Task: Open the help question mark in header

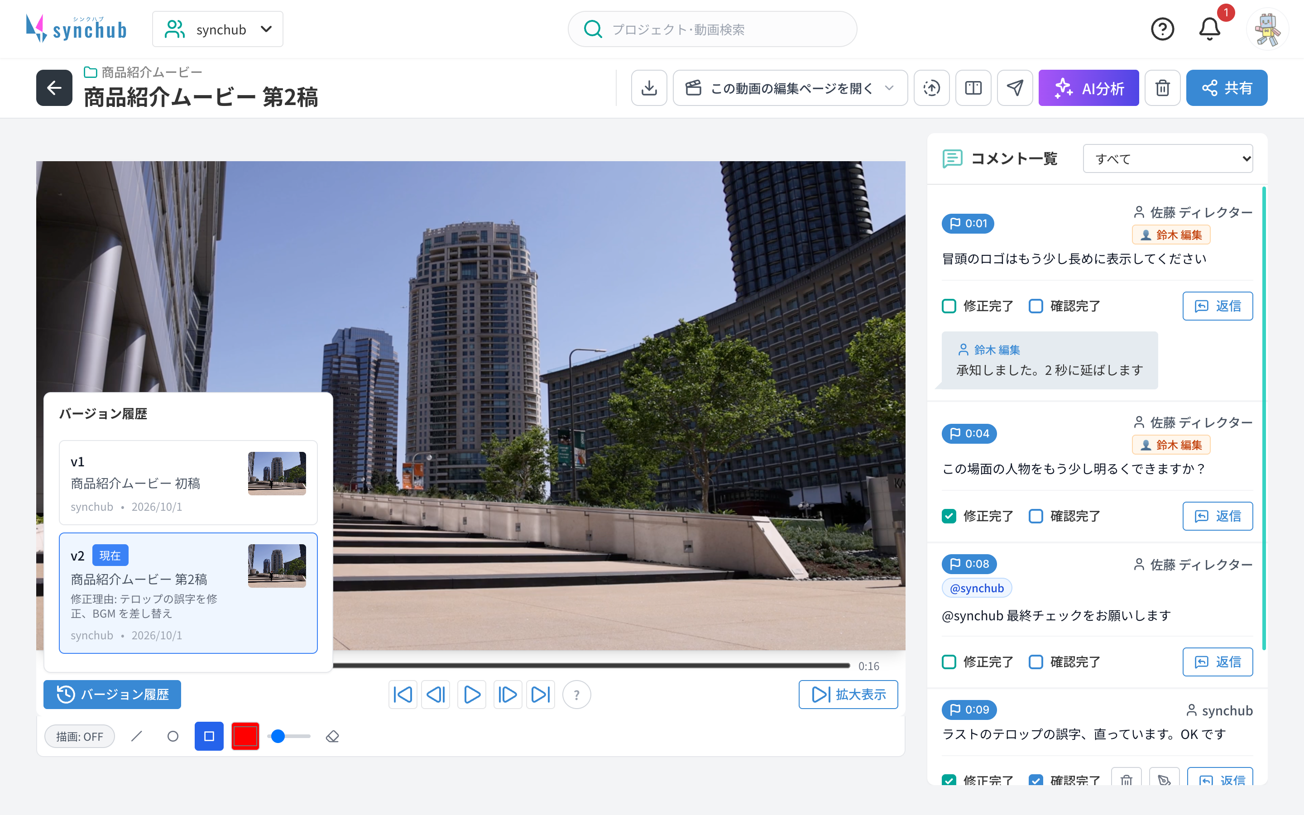Action: 1162,29
